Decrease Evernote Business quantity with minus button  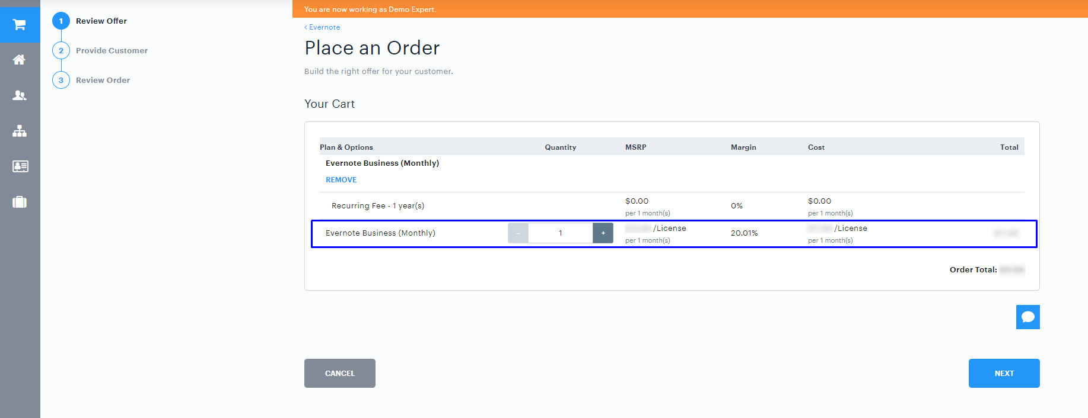[518, 233]
